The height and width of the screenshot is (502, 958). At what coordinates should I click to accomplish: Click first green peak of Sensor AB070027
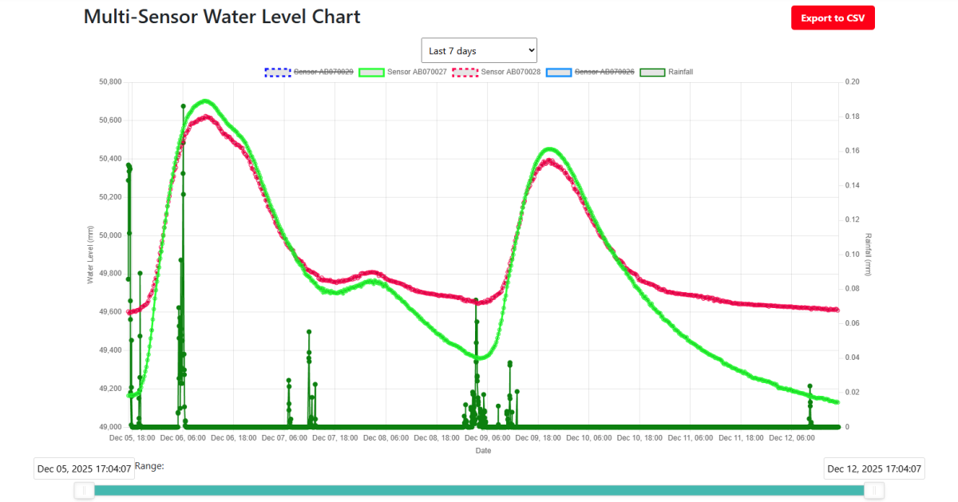pos(206,101)
